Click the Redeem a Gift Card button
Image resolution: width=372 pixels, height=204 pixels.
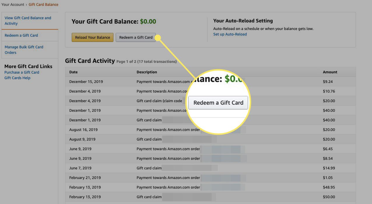pos(136,37)
